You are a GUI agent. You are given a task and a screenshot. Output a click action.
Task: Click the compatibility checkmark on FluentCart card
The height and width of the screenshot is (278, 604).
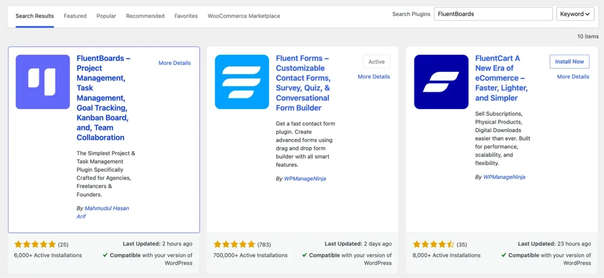[x=504, y=255]
